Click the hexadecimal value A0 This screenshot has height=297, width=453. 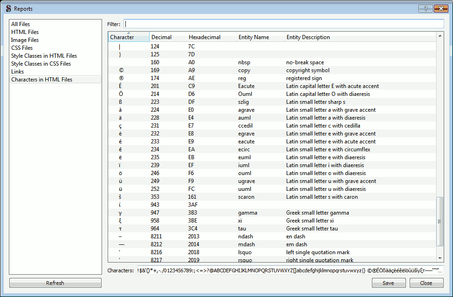[x=191, y=62]
